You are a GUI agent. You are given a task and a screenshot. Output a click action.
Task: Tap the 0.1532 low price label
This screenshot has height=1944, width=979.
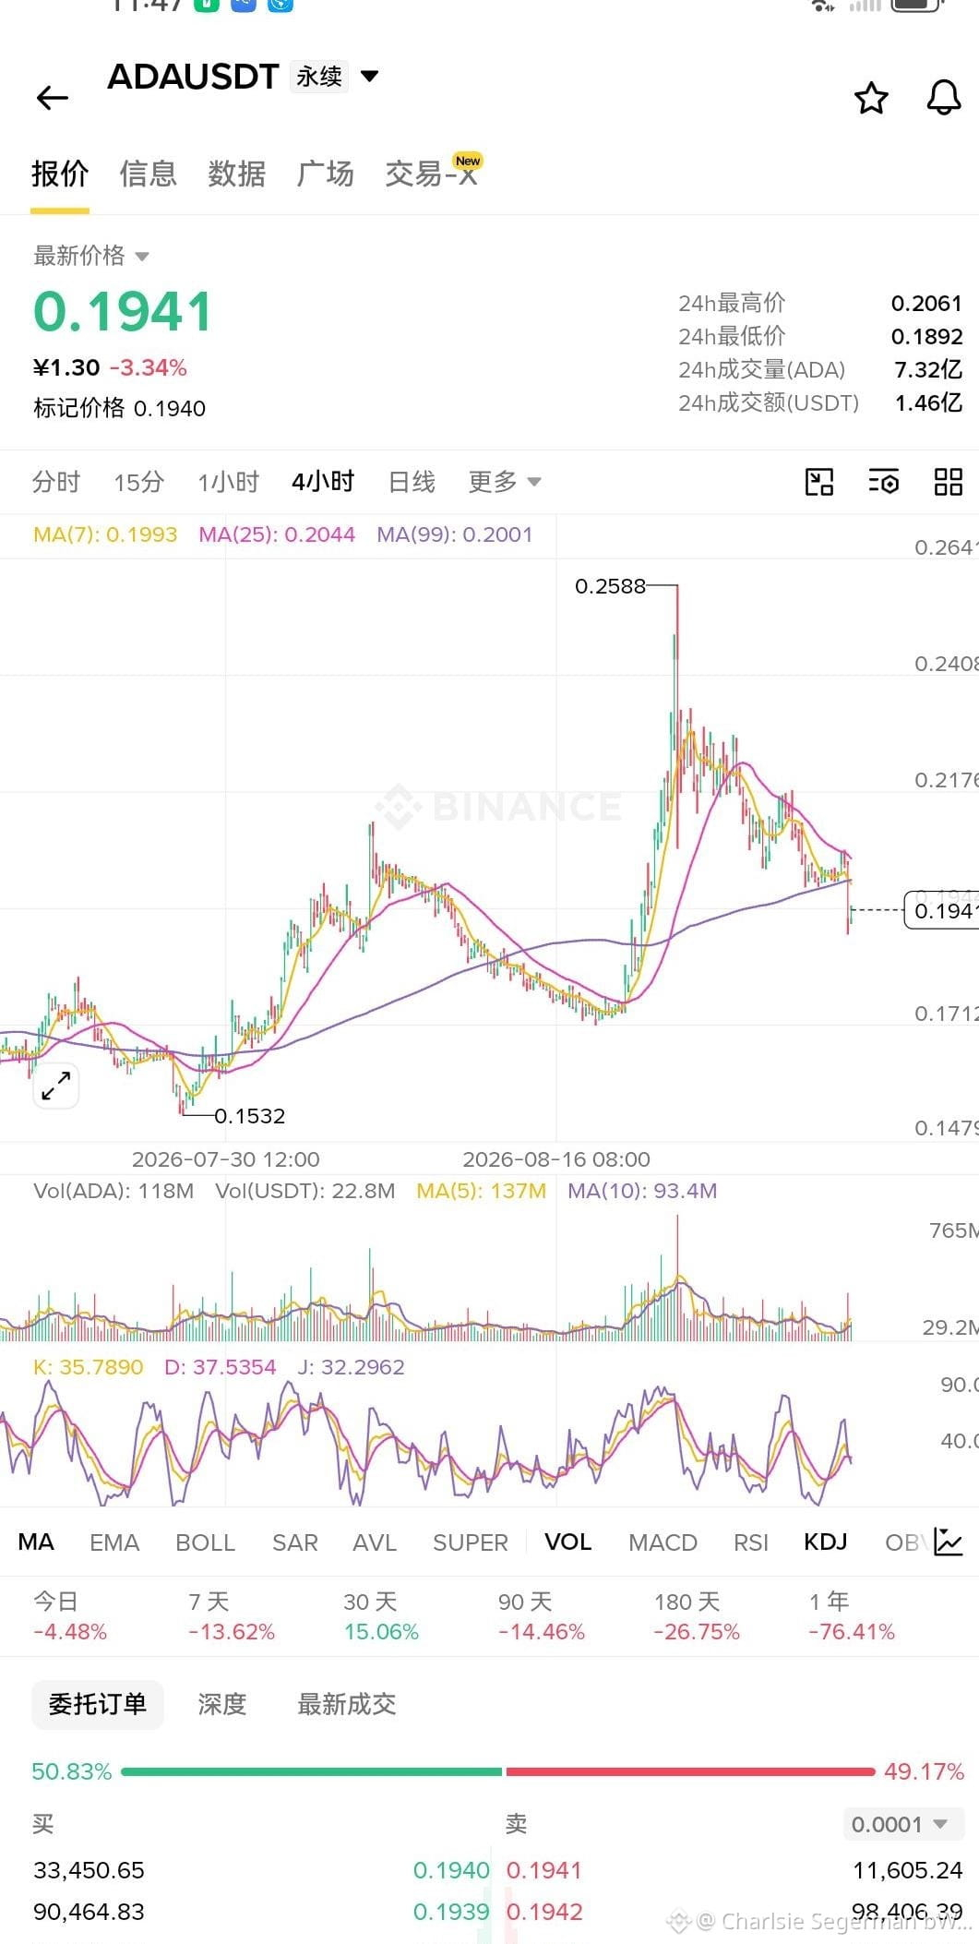coord(250,1116)
